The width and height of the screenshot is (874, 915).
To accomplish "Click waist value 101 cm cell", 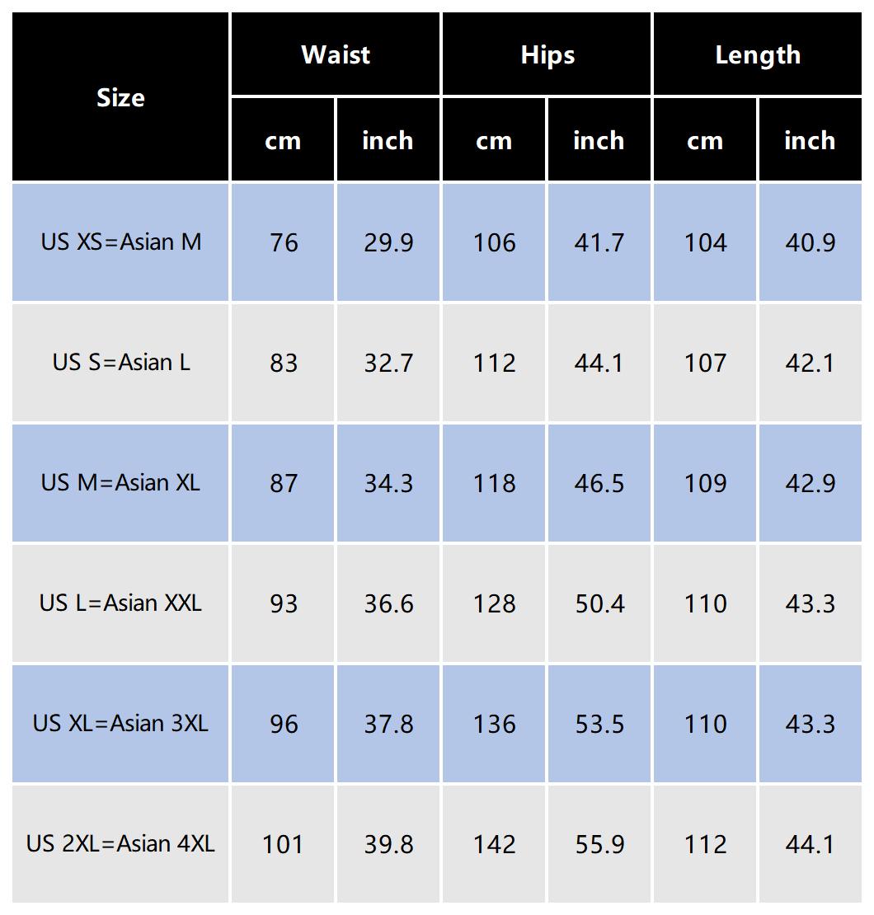I will pyautogui.click(x=283, y=844).
